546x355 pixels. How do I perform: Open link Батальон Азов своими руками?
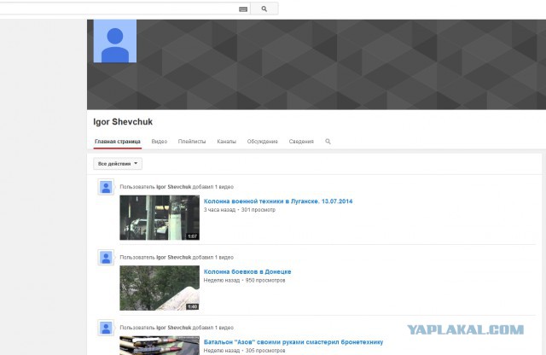pyautogui.click(x=293, y=342)
